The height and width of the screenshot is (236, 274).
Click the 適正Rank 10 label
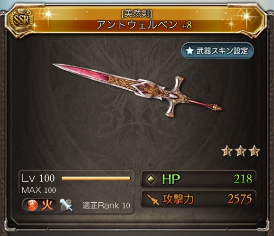point(106,206)
